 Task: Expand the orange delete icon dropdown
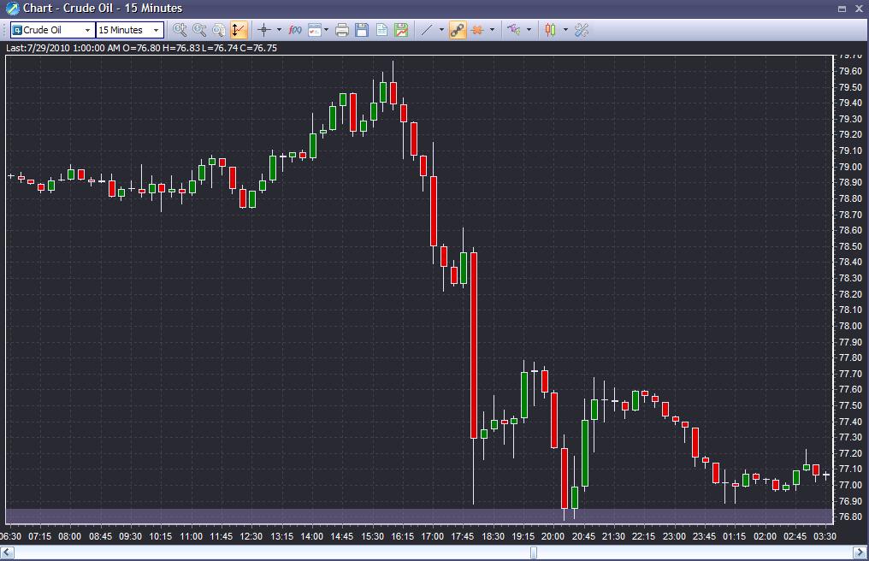(492, 30)
